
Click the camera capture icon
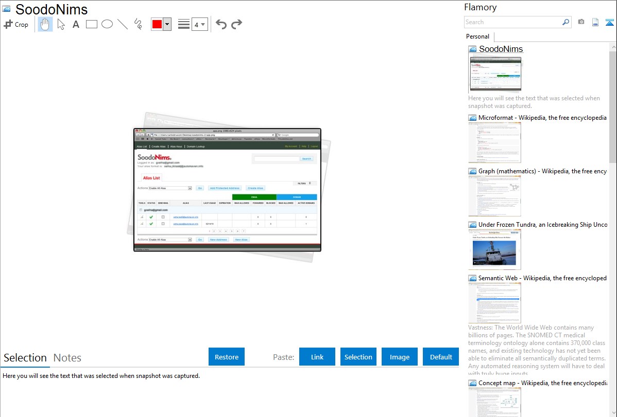(x=581, y=22)
